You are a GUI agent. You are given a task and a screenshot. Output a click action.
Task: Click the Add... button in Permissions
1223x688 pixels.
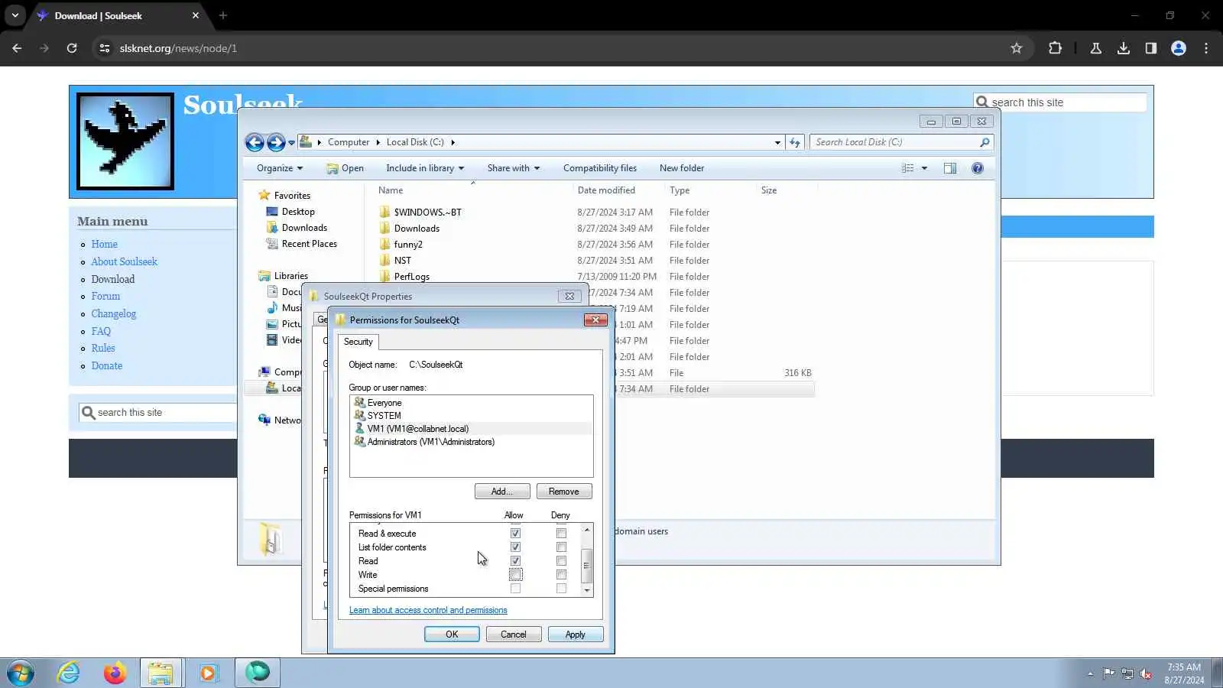[502, 492]
